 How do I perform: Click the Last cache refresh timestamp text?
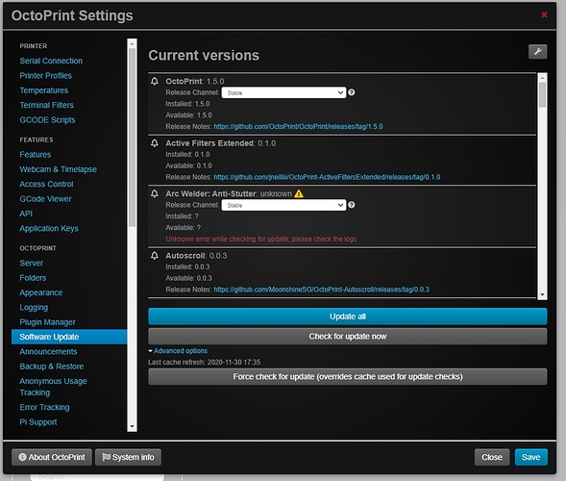click(x=205, y=362)
